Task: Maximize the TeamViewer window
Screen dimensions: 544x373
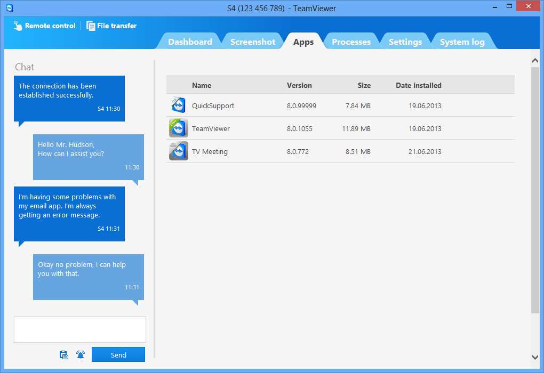Action: point(509,6)
